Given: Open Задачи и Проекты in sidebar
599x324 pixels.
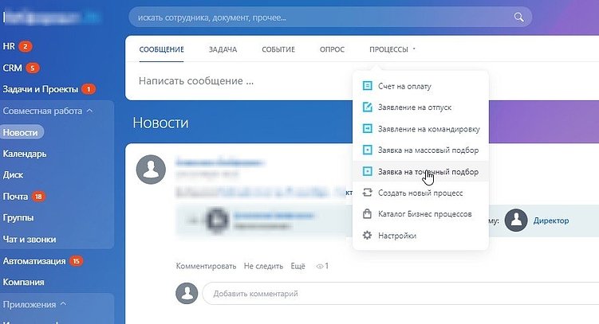Looking at the screenshot, I should 40,89.
